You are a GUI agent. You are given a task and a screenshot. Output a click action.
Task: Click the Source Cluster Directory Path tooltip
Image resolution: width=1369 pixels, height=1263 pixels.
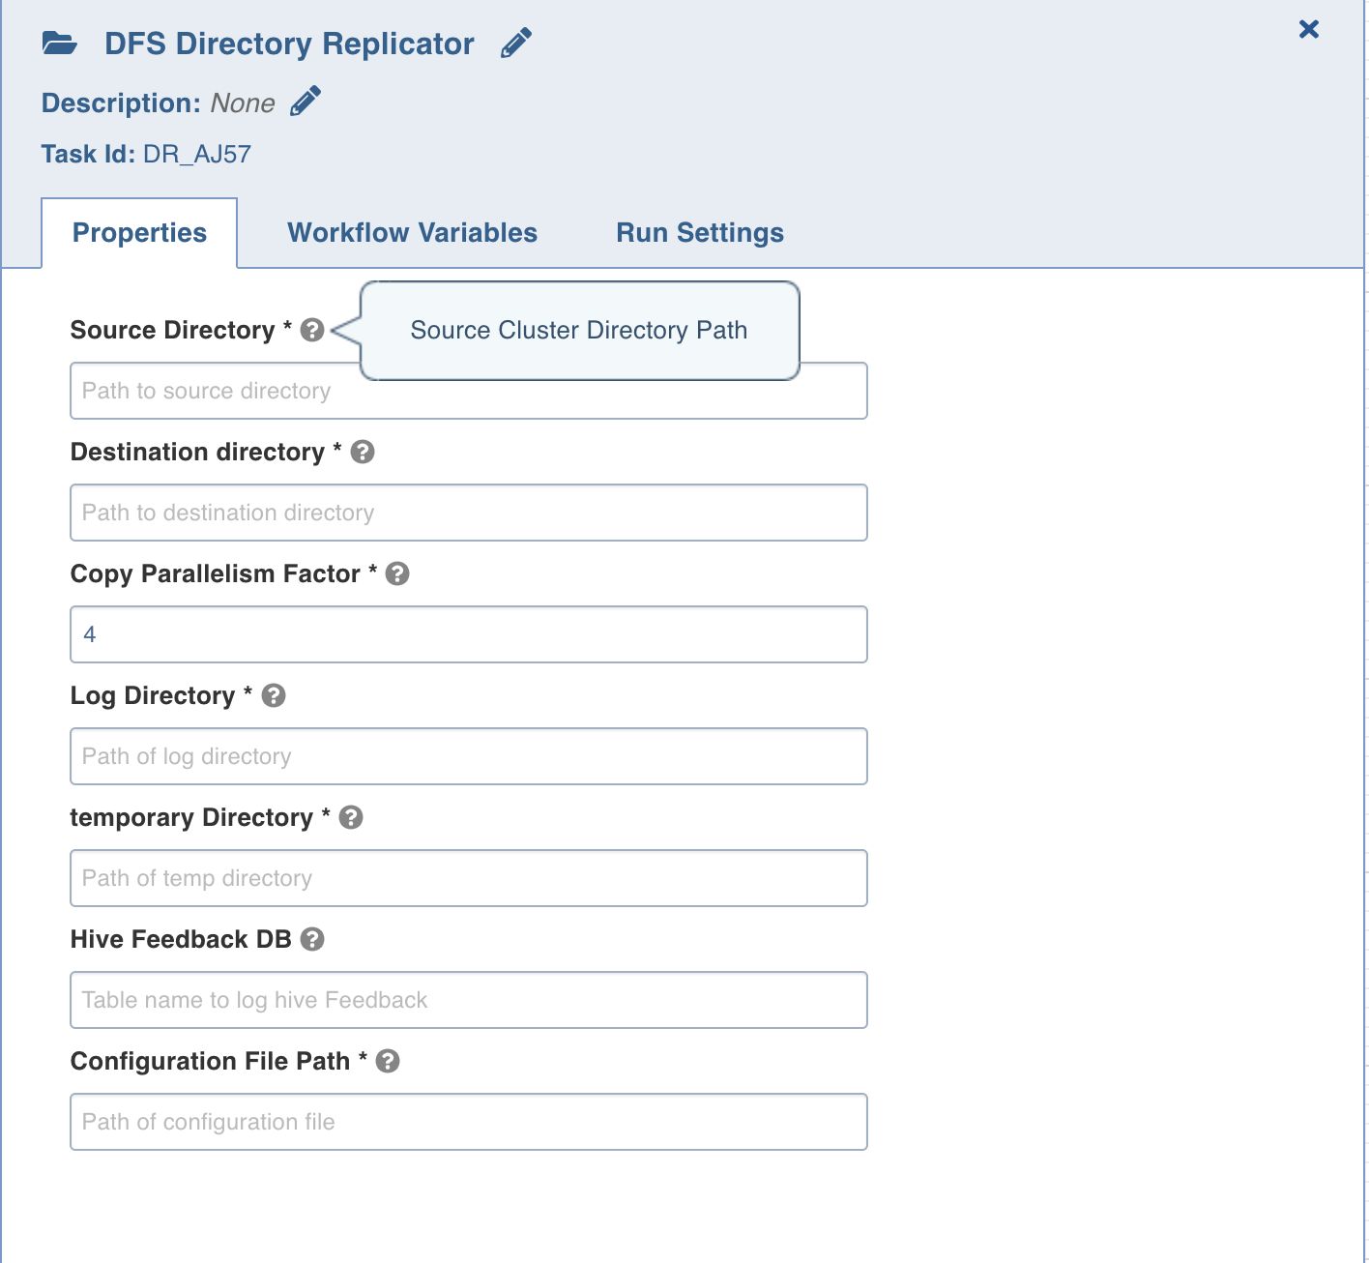pos(579,331)
